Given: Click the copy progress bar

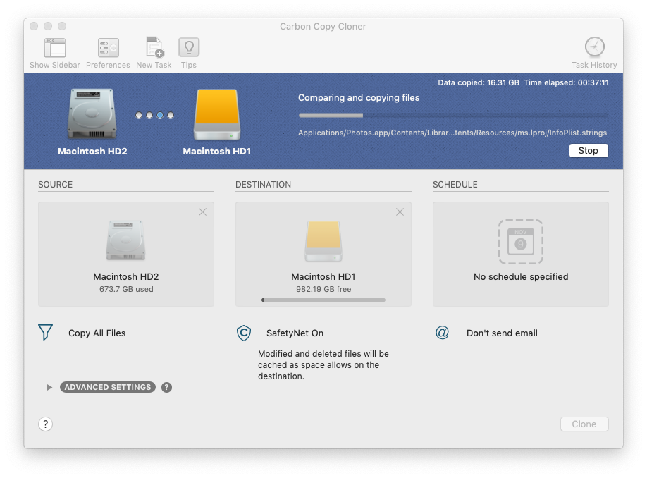Looking at the screenshot, I should 453,116.
